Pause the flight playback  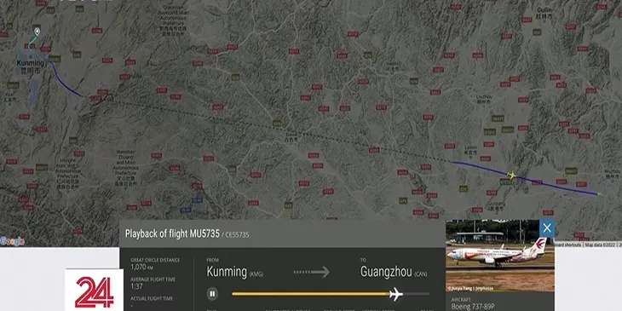coord(212,294)
